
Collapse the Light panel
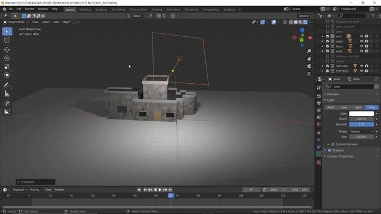[x=331, y=100]
